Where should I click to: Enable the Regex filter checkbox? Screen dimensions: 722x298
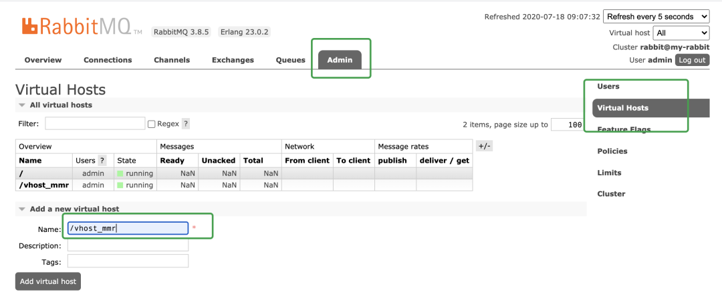tap(151, 124)
